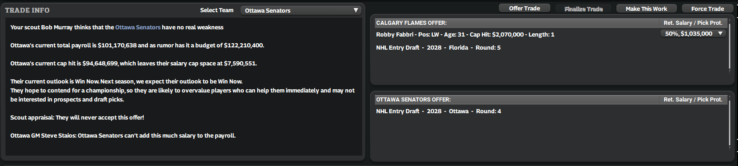Click the Make This Work button
The height and width of the screenshot is (166, 738).
(x=646, y=9)
